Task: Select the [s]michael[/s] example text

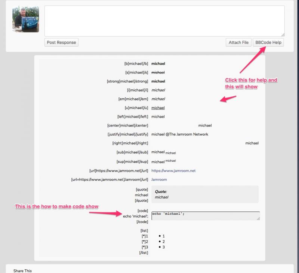Action: tap(136, 72)
